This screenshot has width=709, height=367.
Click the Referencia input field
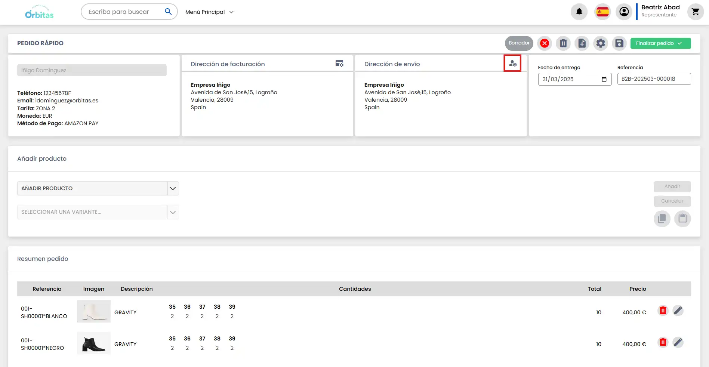click(x=654, y=79)
